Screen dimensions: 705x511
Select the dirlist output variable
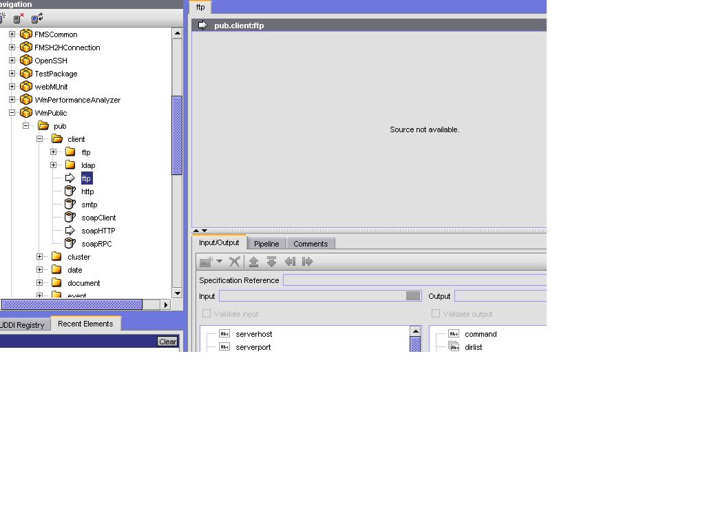point(474,347)
